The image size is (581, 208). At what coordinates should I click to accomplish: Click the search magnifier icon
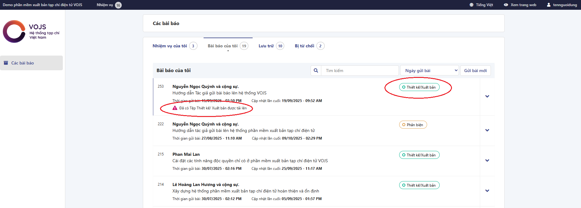[316, 71]
